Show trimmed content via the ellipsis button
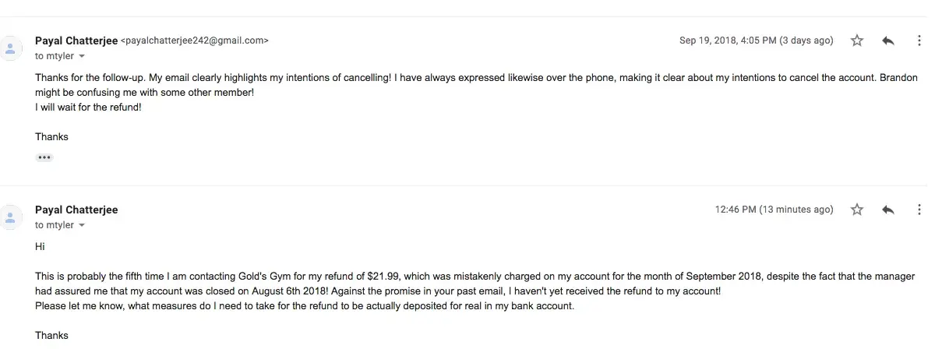Viewport: 935px width, 349px height. point(44,157)
